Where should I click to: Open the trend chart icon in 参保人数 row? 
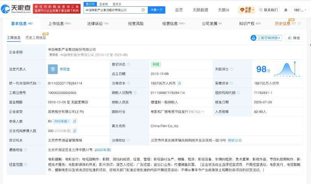[75, 121]
